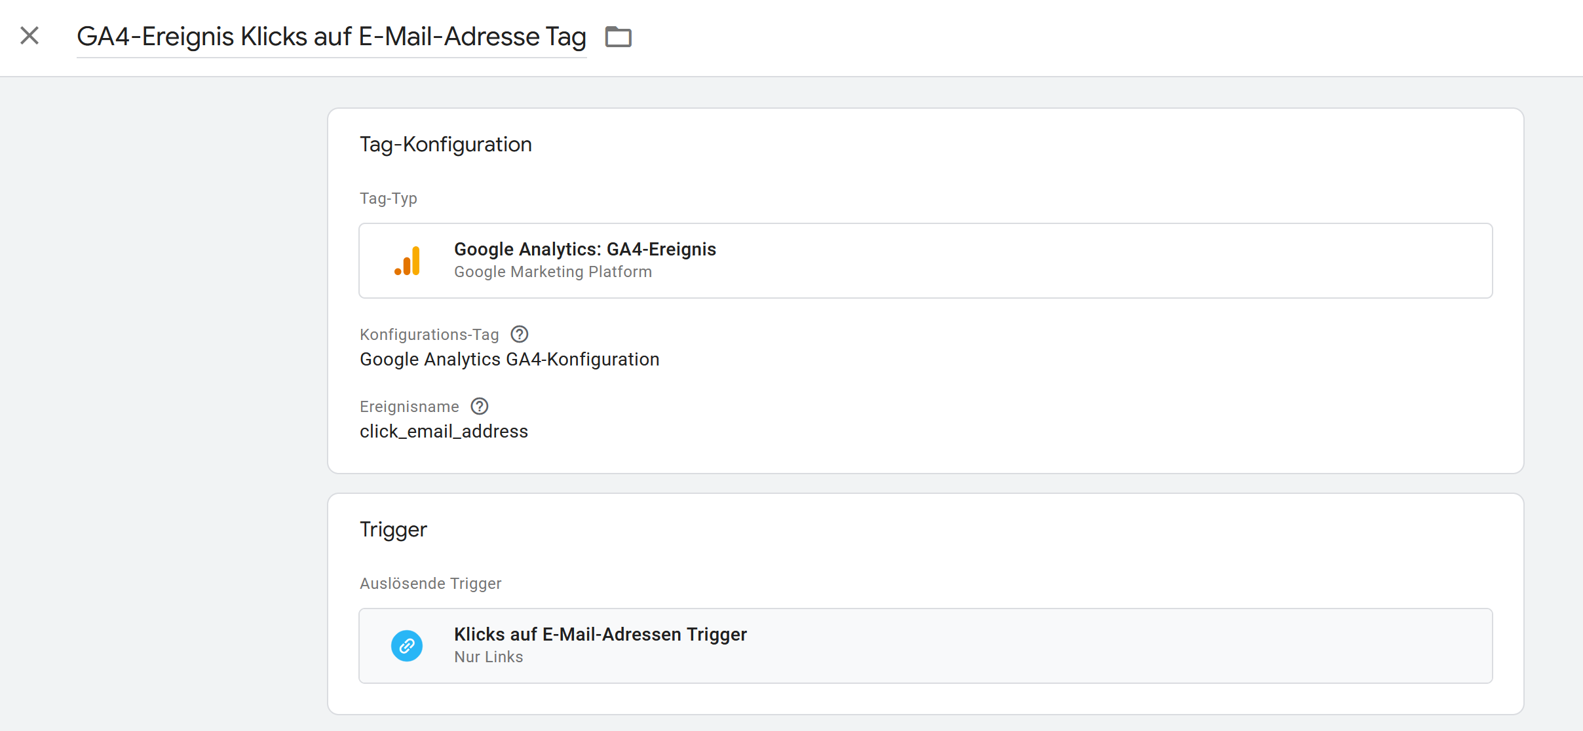Click the Trigger section heading

coord(393,529)
